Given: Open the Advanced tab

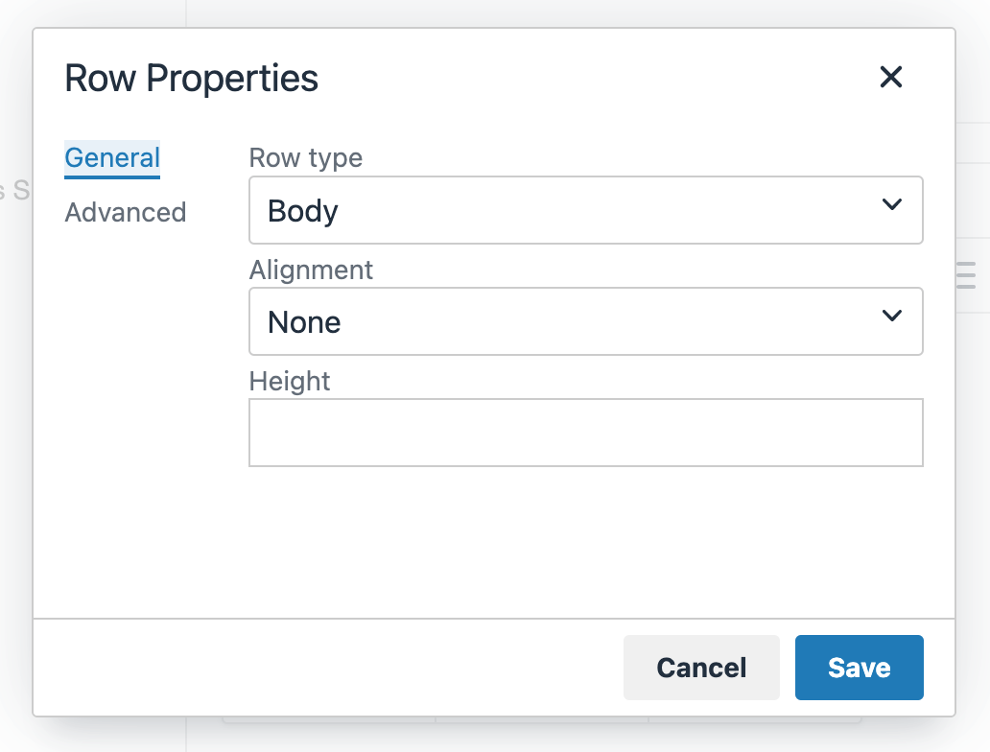Looking at the screenshot, I should (126, 212).
